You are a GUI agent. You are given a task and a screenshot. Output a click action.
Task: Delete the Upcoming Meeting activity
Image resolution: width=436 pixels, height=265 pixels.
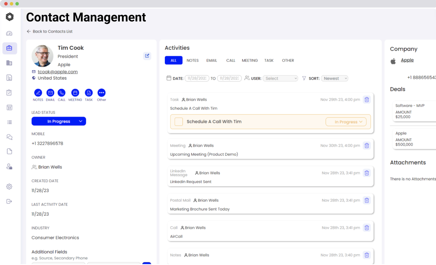[367, 146]
